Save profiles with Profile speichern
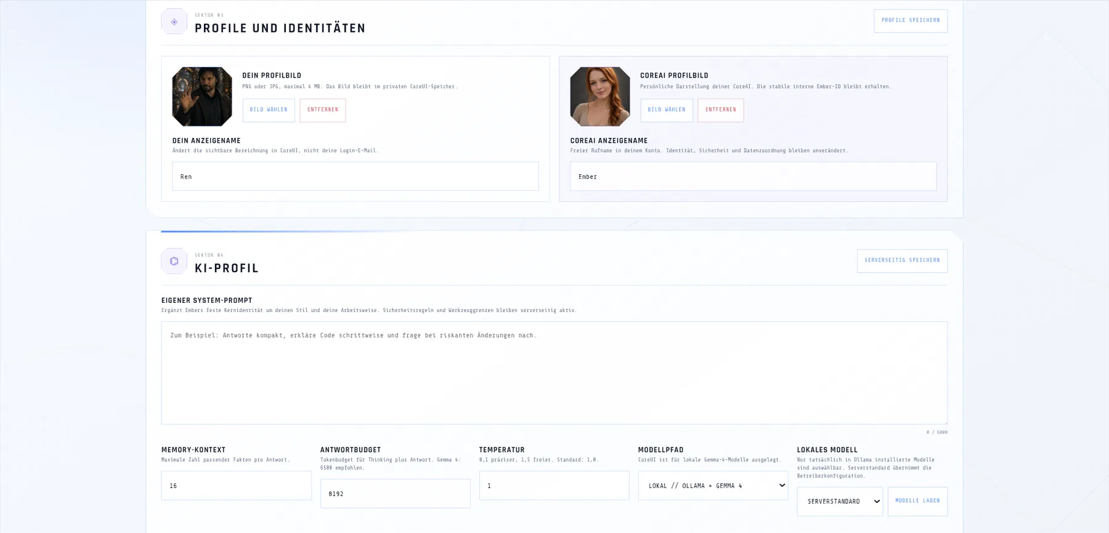The height and width of the screenshot is (533, 1109). pos(911,21)
